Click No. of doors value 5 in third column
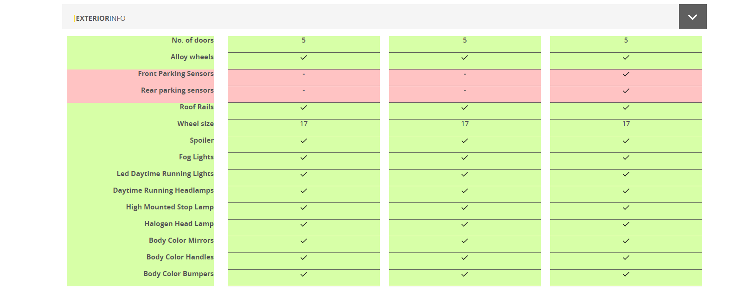 tap(626, 40)
